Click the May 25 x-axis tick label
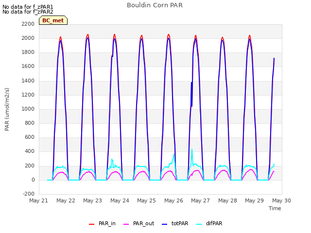Image resolution: width=311 pixels, height=233 pixels. [147, 200]
